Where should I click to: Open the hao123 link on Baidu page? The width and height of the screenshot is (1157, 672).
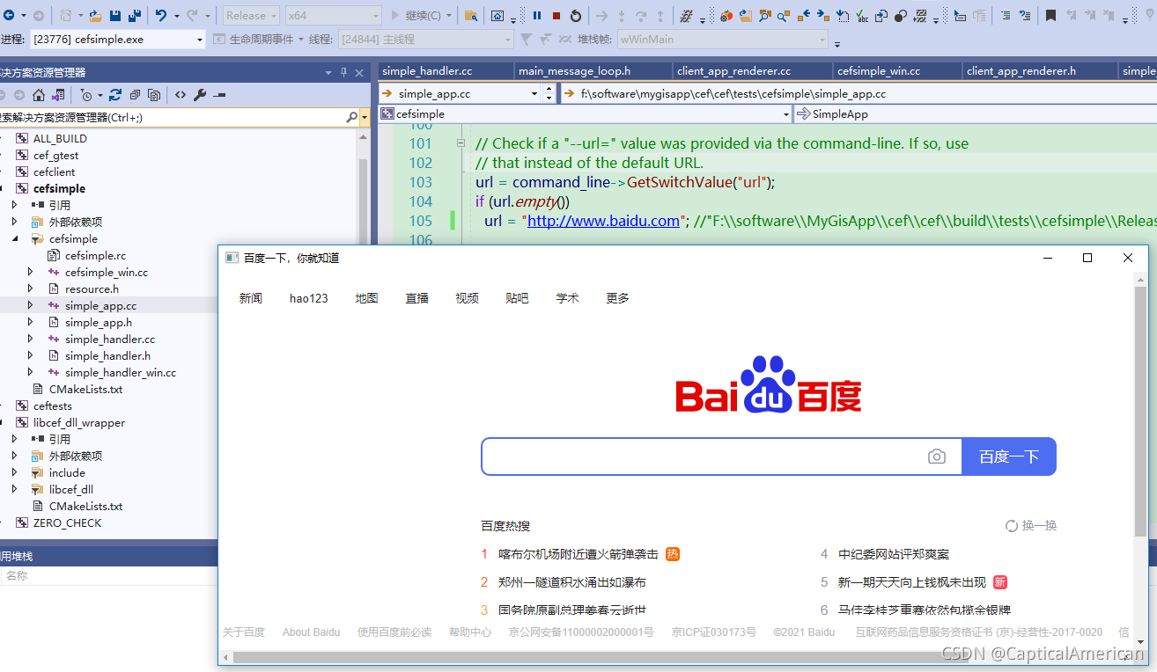(309, 298)
